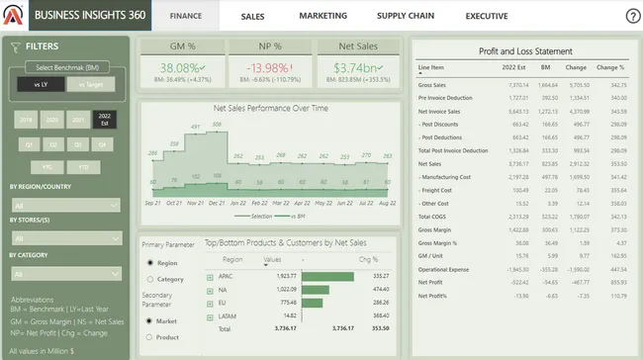Click the Pre Invoice Deduction line item

445,98
